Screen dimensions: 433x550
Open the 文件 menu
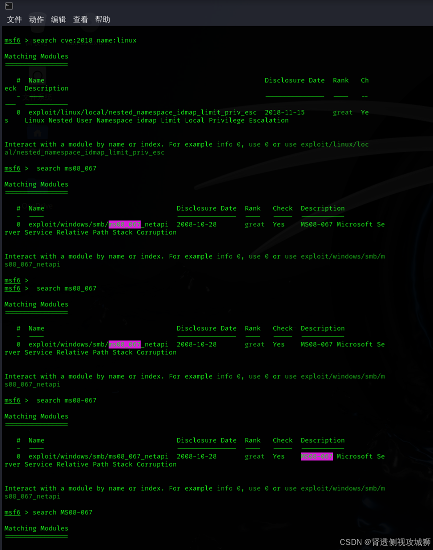tap(15, 19)
